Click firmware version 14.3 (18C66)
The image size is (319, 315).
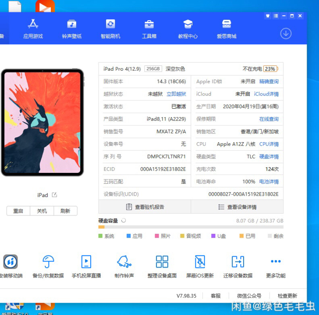pyautogui.click(x=171, y=82)
